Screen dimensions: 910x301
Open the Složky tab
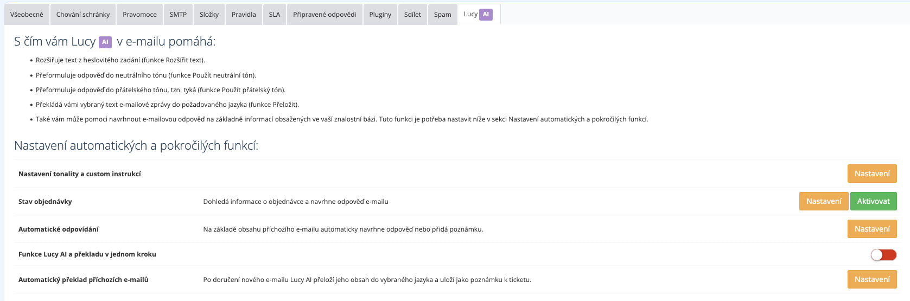tap(209, 15)
